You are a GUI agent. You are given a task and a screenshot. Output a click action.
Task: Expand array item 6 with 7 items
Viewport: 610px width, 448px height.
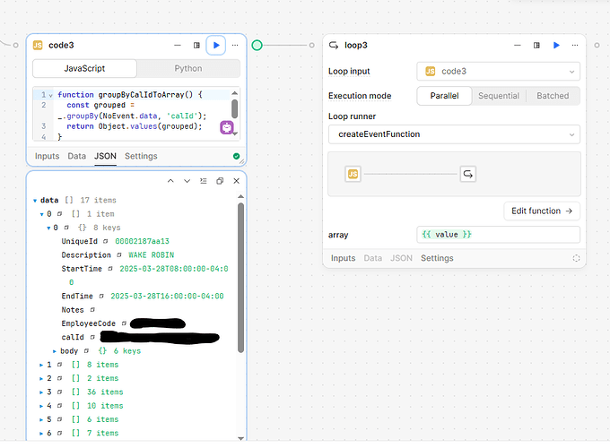(41, 434)
